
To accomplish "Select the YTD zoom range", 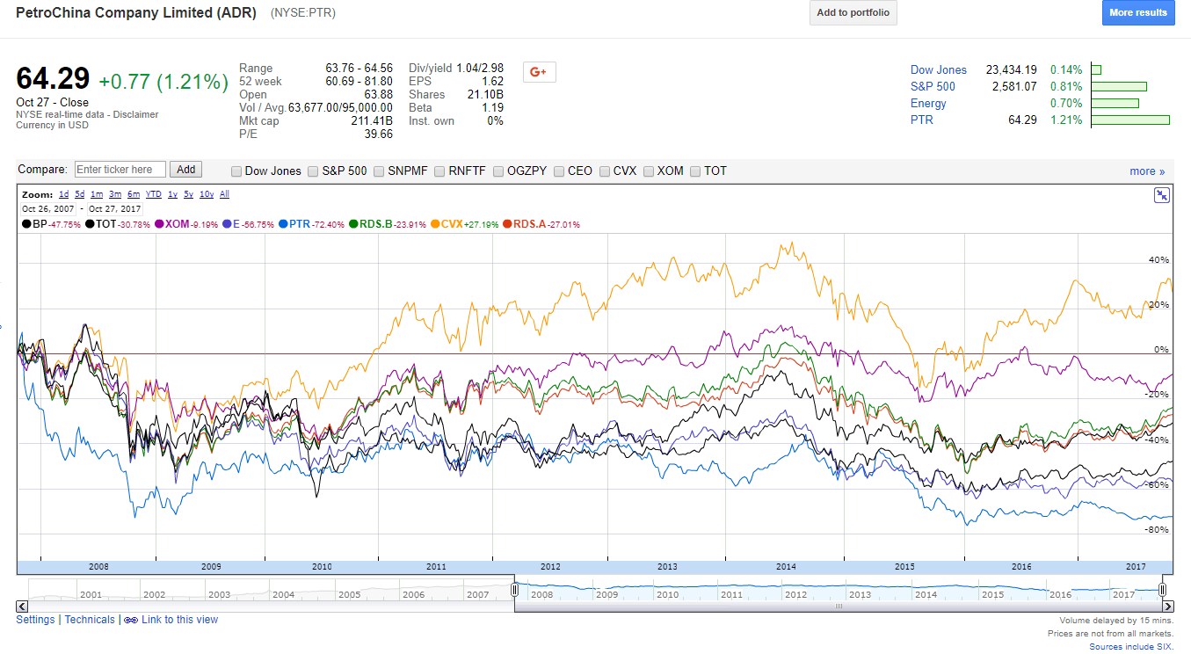I will coord(154,194).
